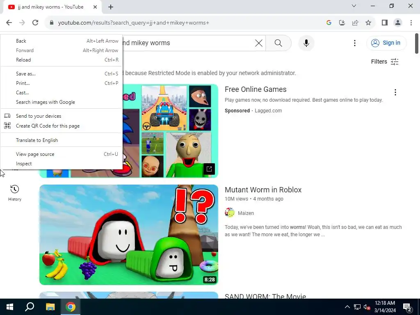This screenshot has height=315, width=420.
Task: Click the browser back arrow
Action: (9, 23)
